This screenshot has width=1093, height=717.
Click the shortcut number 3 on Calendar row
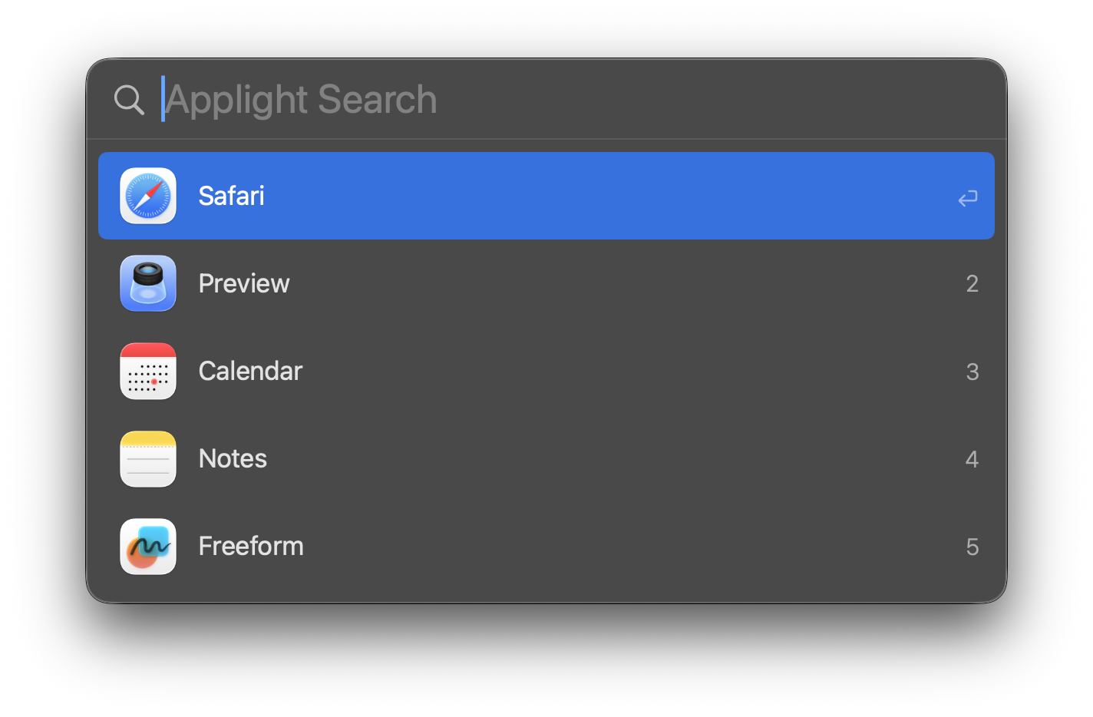(972, 371)
